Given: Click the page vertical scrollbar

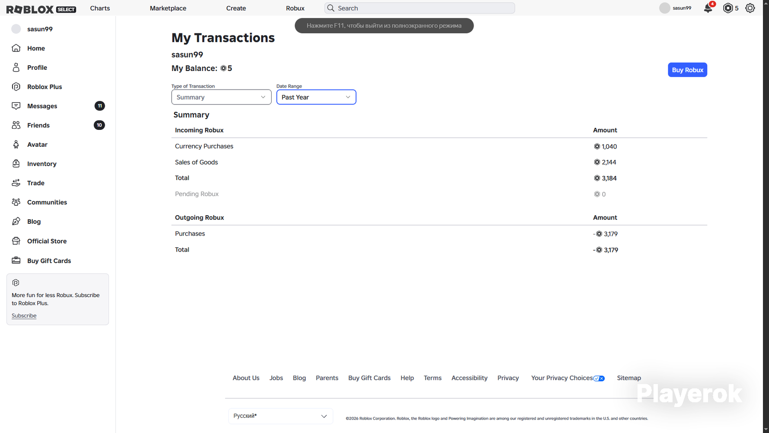Looking at the screenshot, I should [766, 216].
